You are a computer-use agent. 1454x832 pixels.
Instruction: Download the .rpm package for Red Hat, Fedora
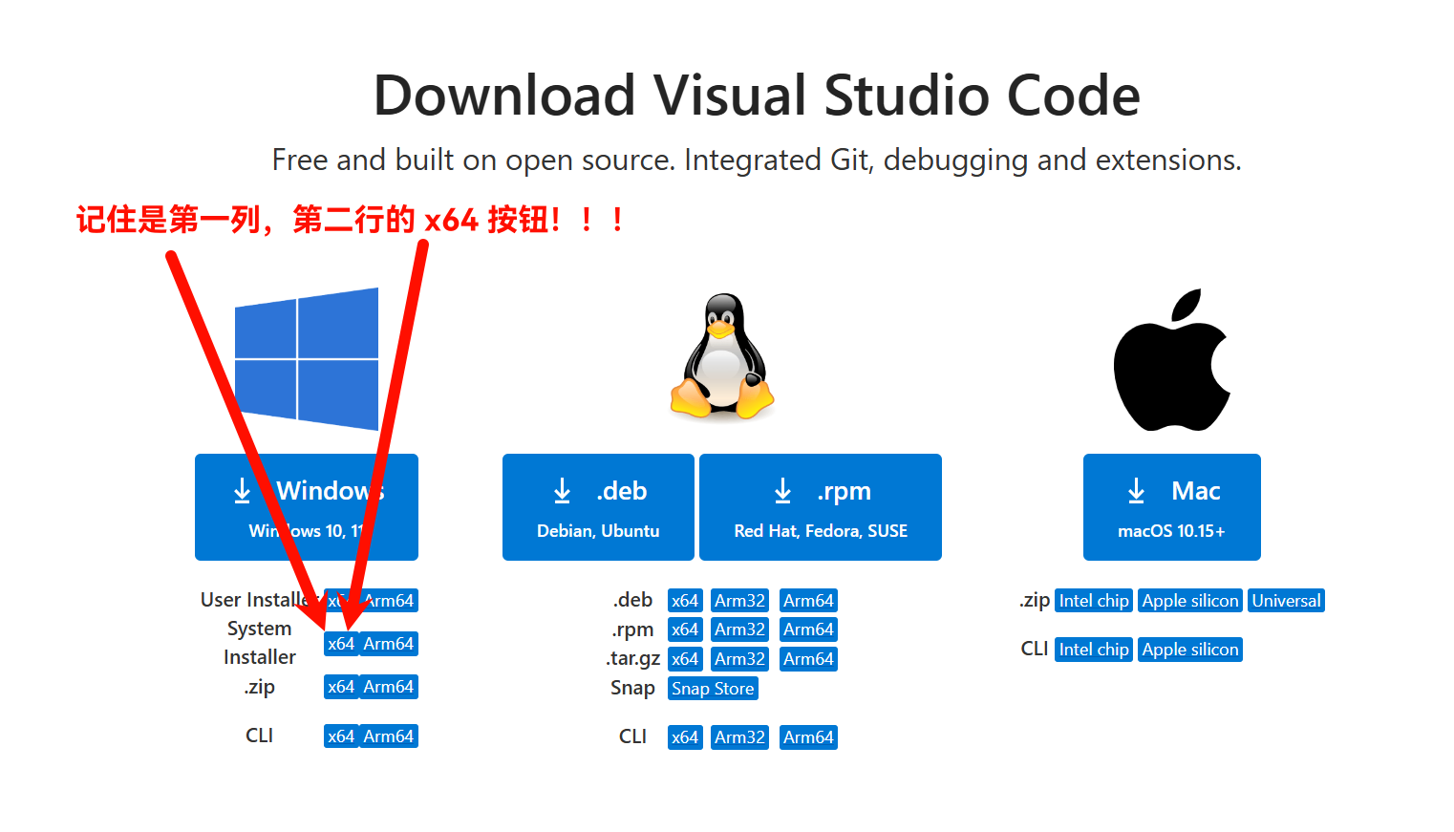pyautogui.click(x=821, y=507)
